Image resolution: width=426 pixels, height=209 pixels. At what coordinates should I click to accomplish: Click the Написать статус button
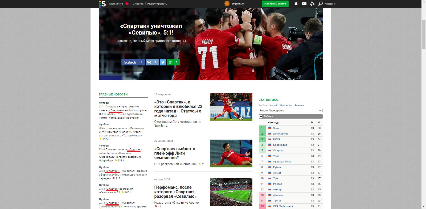click(275, 4)
